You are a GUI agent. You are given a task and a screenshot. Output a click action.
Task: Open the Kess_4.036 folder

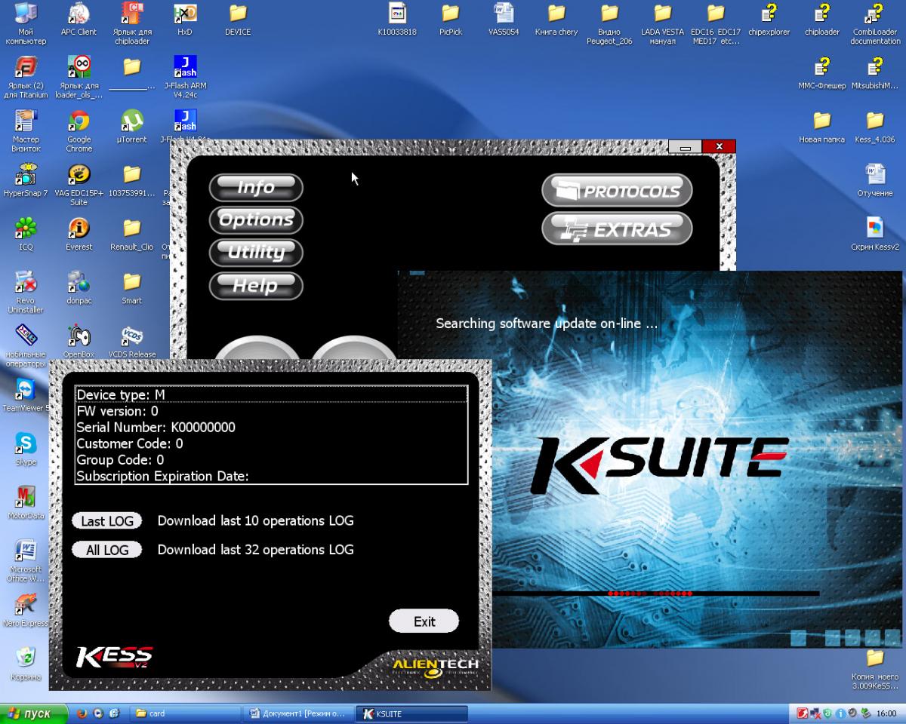[x=875, y=127]
